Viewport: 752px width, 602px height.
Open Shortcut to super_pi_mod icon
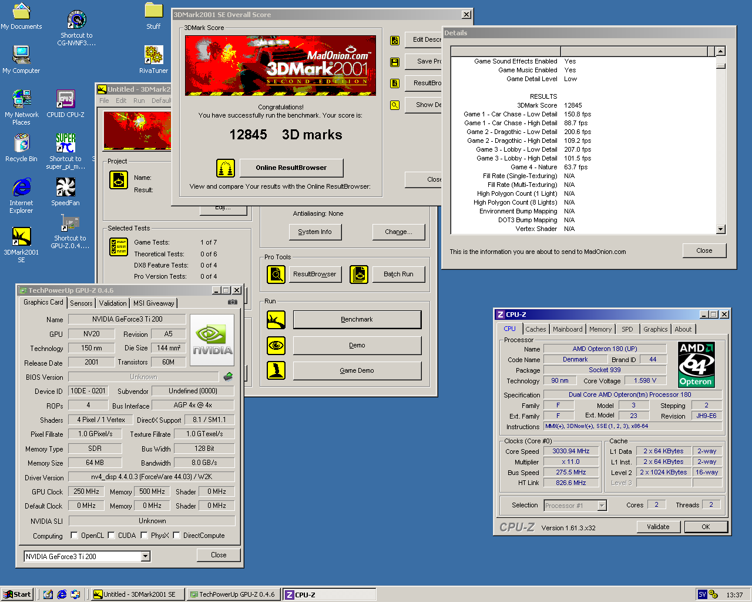[x=65, y=152]
